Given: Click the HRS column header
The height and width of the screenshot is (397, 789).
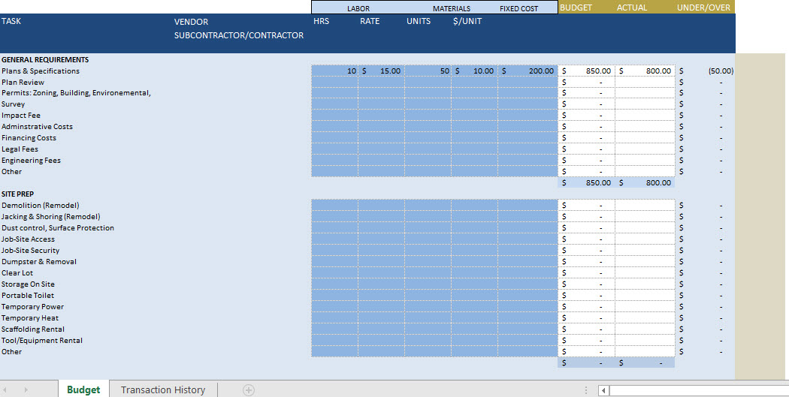Looking at the screenshot, I should (x=321, y=21).
